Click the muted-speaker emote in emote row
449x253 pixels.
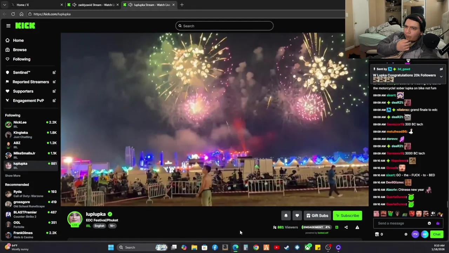tap(433, 214)
